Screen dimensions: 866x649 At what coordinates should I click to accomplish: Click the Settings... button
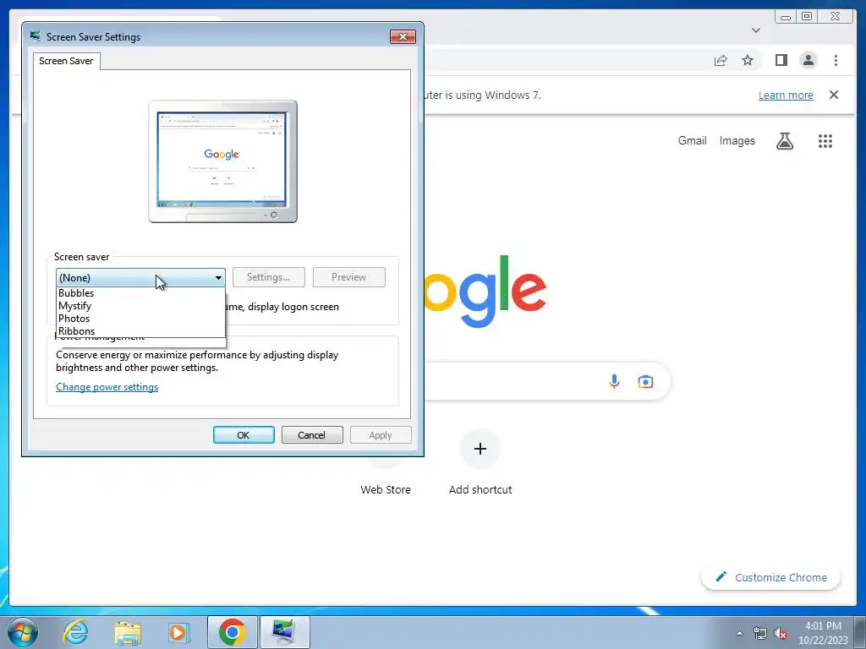click(268, 277)
